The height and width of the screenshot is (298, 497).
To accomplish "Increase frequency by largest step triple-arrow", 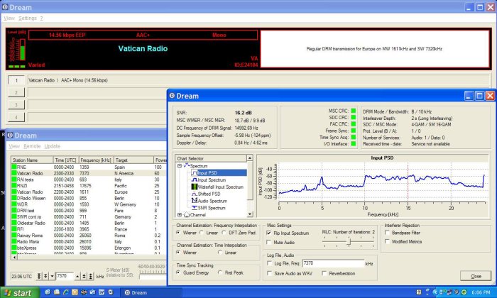I will tap(91, 276).
